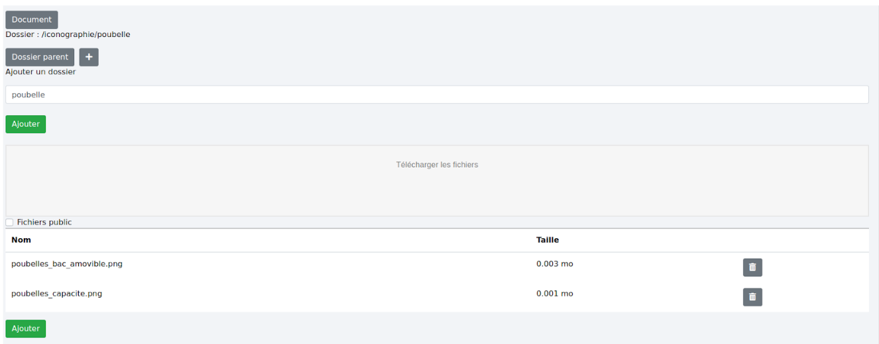Click trash icon for poubelles_capacite.png

click(752, 297)
